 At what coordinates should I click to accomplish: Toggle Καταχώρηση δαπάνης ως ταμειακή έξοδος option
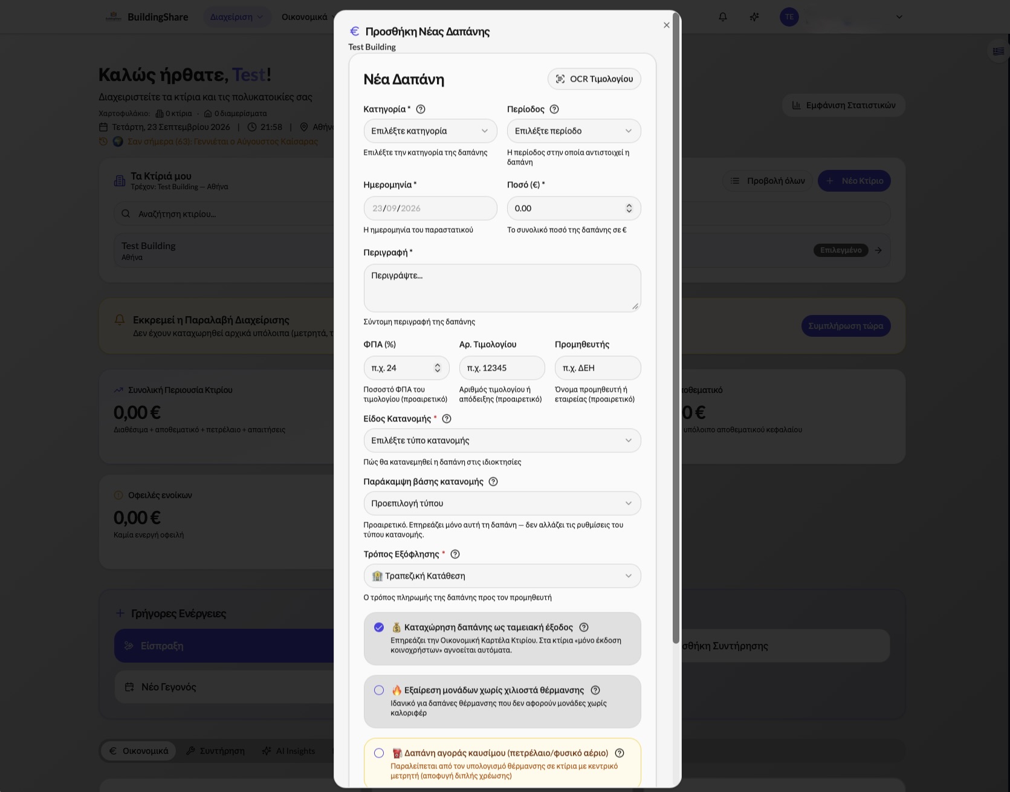coord(379,628)
